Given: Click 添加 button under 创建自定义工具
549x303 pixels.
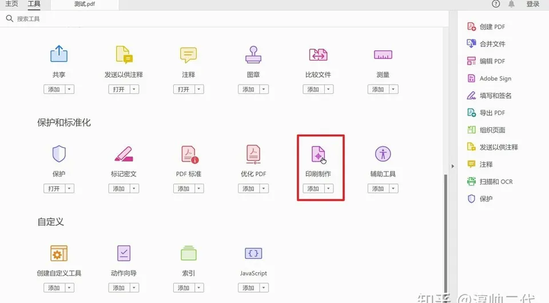Looking at the screenshot, I should pos(54,288).
